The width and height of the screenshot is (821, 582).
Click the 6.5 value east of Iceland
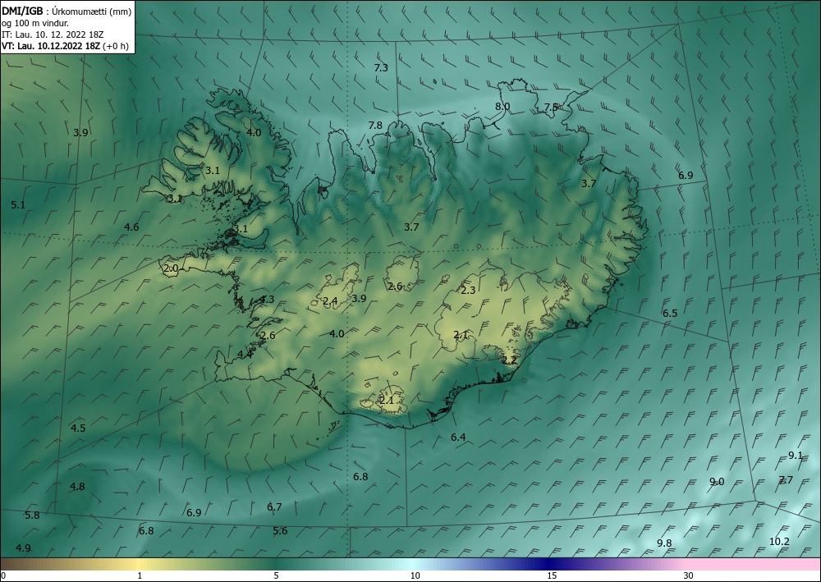(x=670, y=313)
